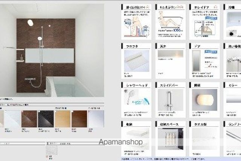Screen dimensions: 241x161
Task: Click the 収納スペース heading text
Action: (x=169, y=124)
